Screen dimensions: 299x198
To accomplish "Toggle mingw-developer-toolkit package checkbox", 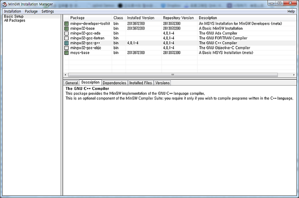I will [66, 24].
